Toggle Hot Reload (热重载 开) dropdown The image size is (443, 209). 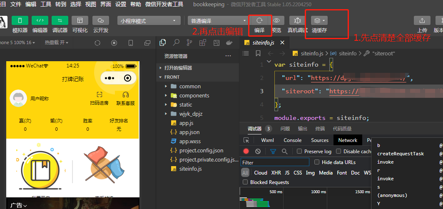[57, 42]
